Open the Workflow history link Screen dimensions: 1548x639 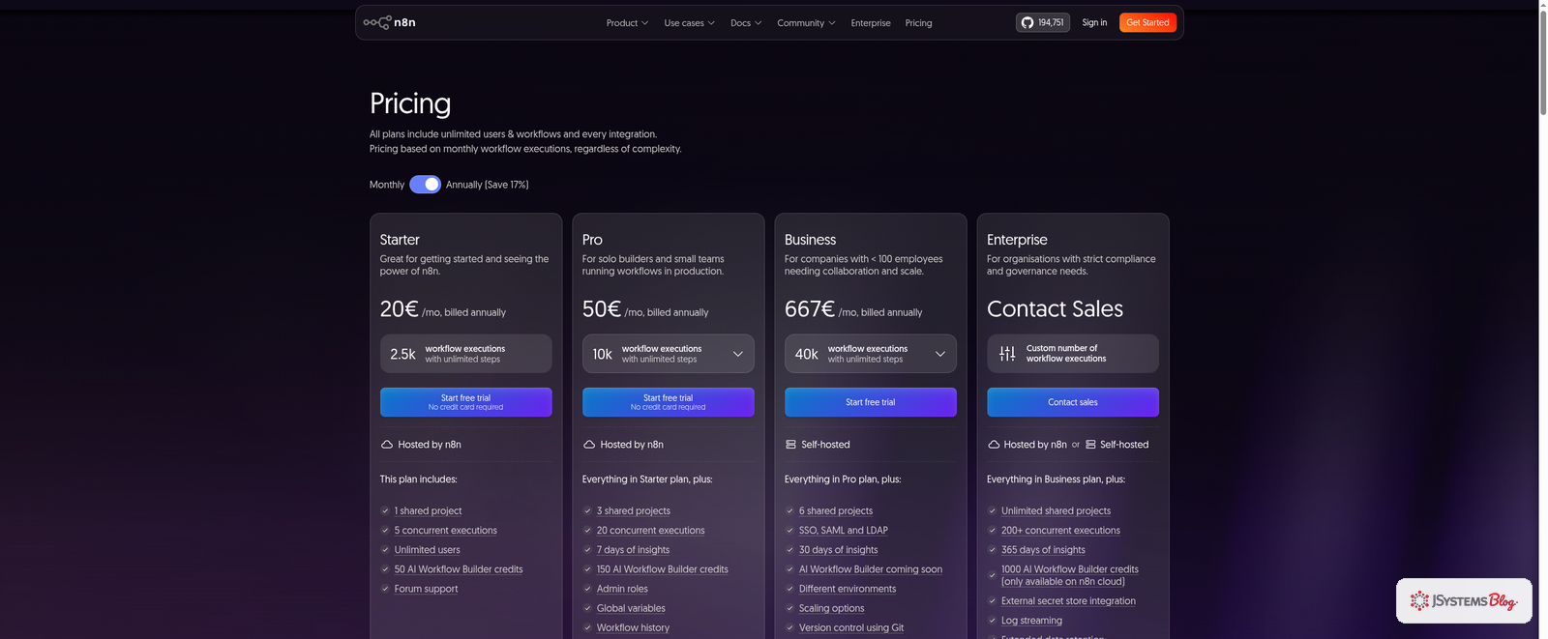coord(633,627)
